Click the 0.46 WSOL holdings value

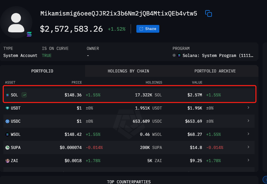tap(151, 134)
